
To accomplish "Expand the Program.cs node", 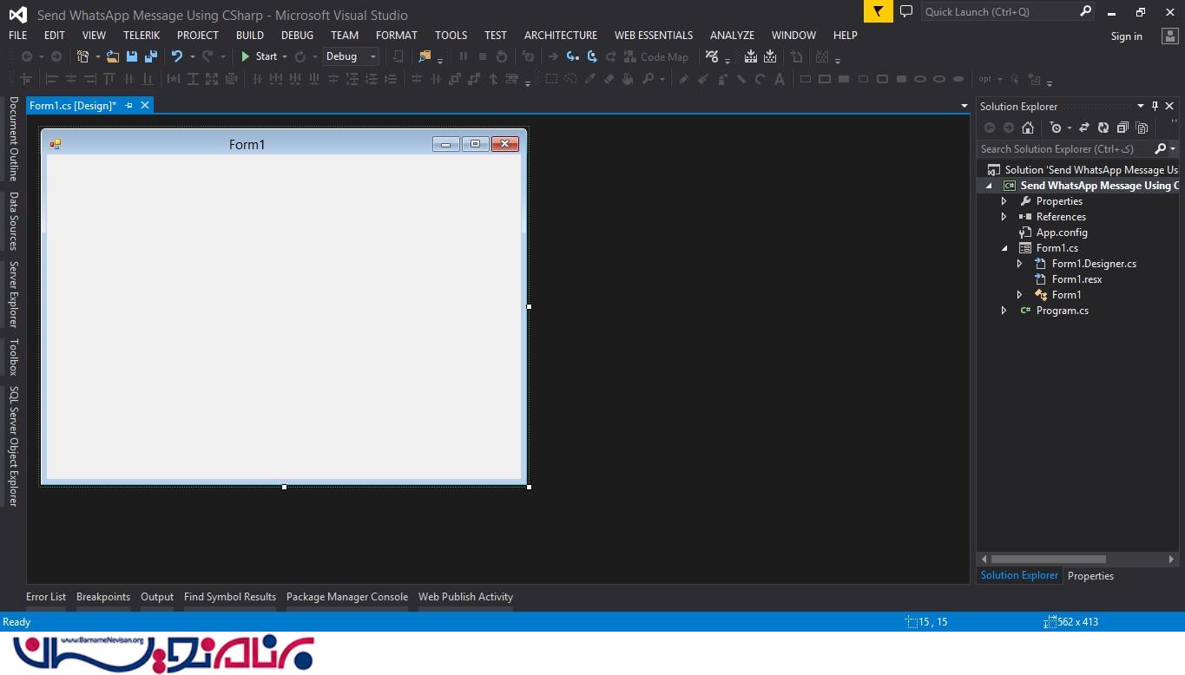I will click(1004, 311).
